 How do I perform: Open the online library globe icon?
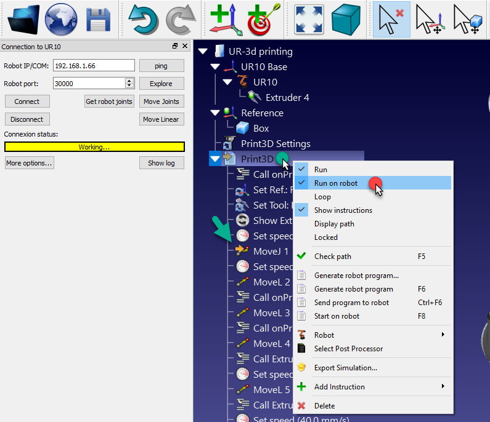pos(61,19)
